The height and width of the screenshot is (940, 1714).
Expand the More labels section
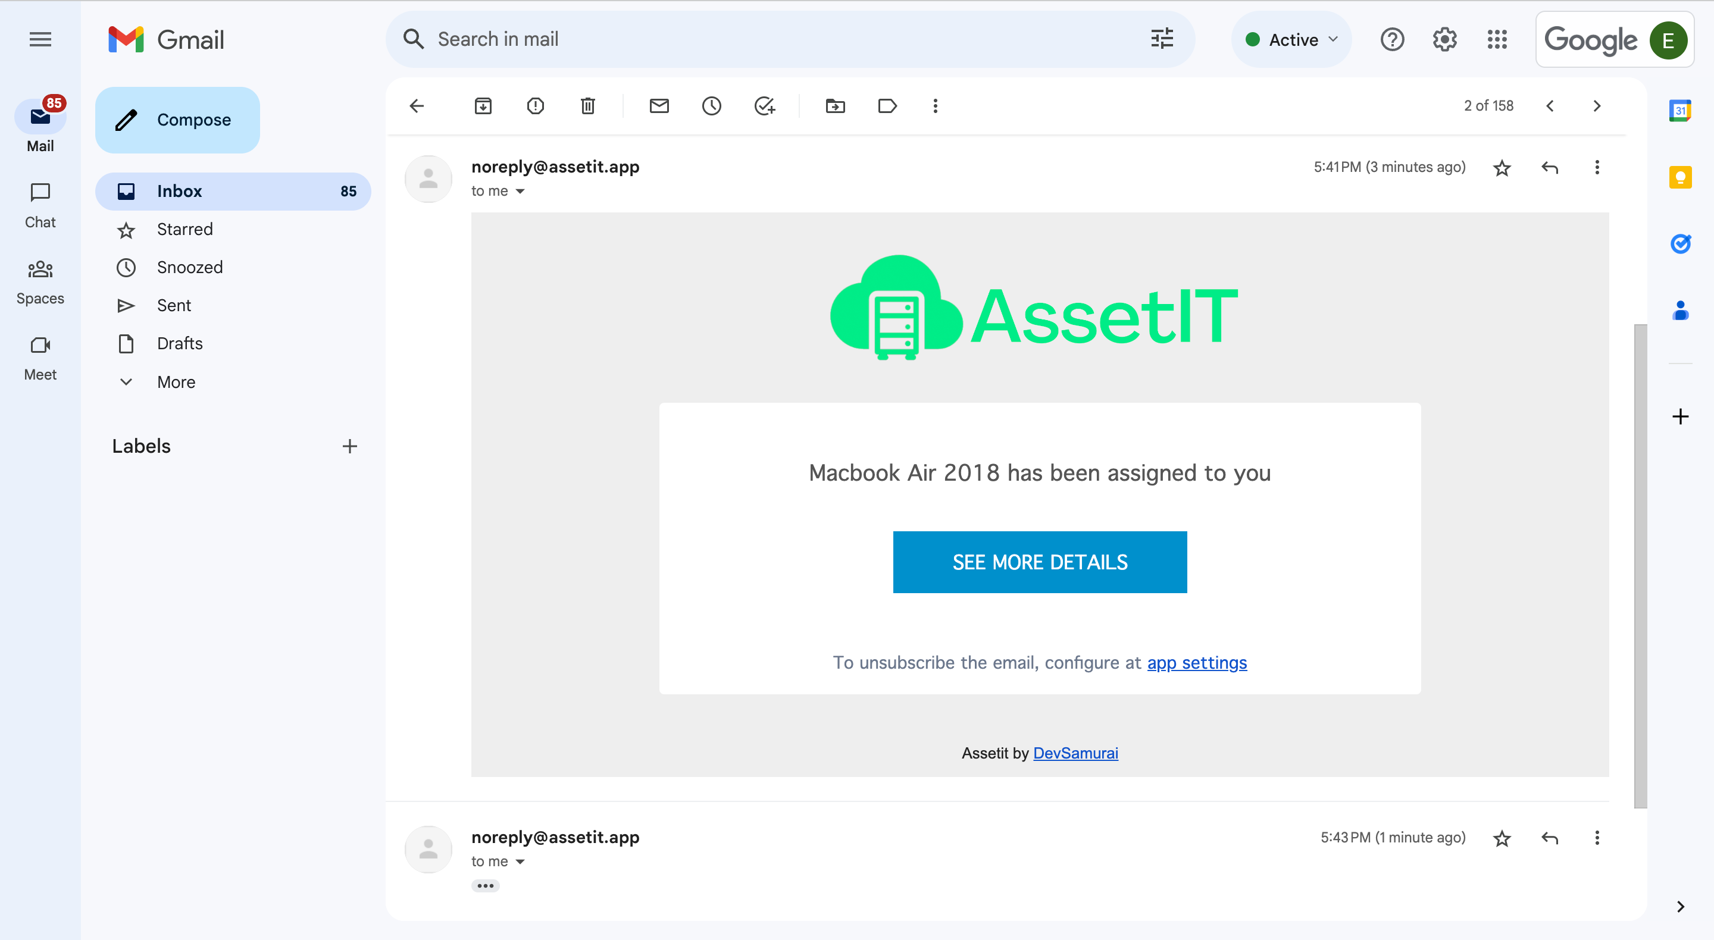point(177,381)
